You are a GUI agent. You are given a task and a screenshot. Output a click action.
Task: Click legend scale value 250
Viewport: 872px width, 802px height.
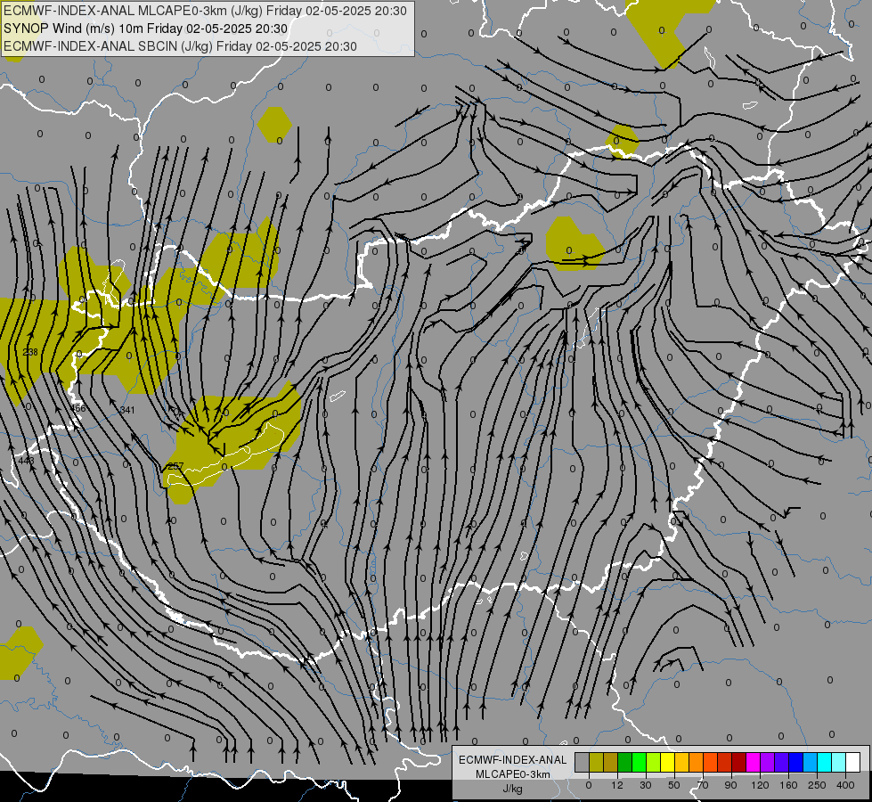click(817, 785)
